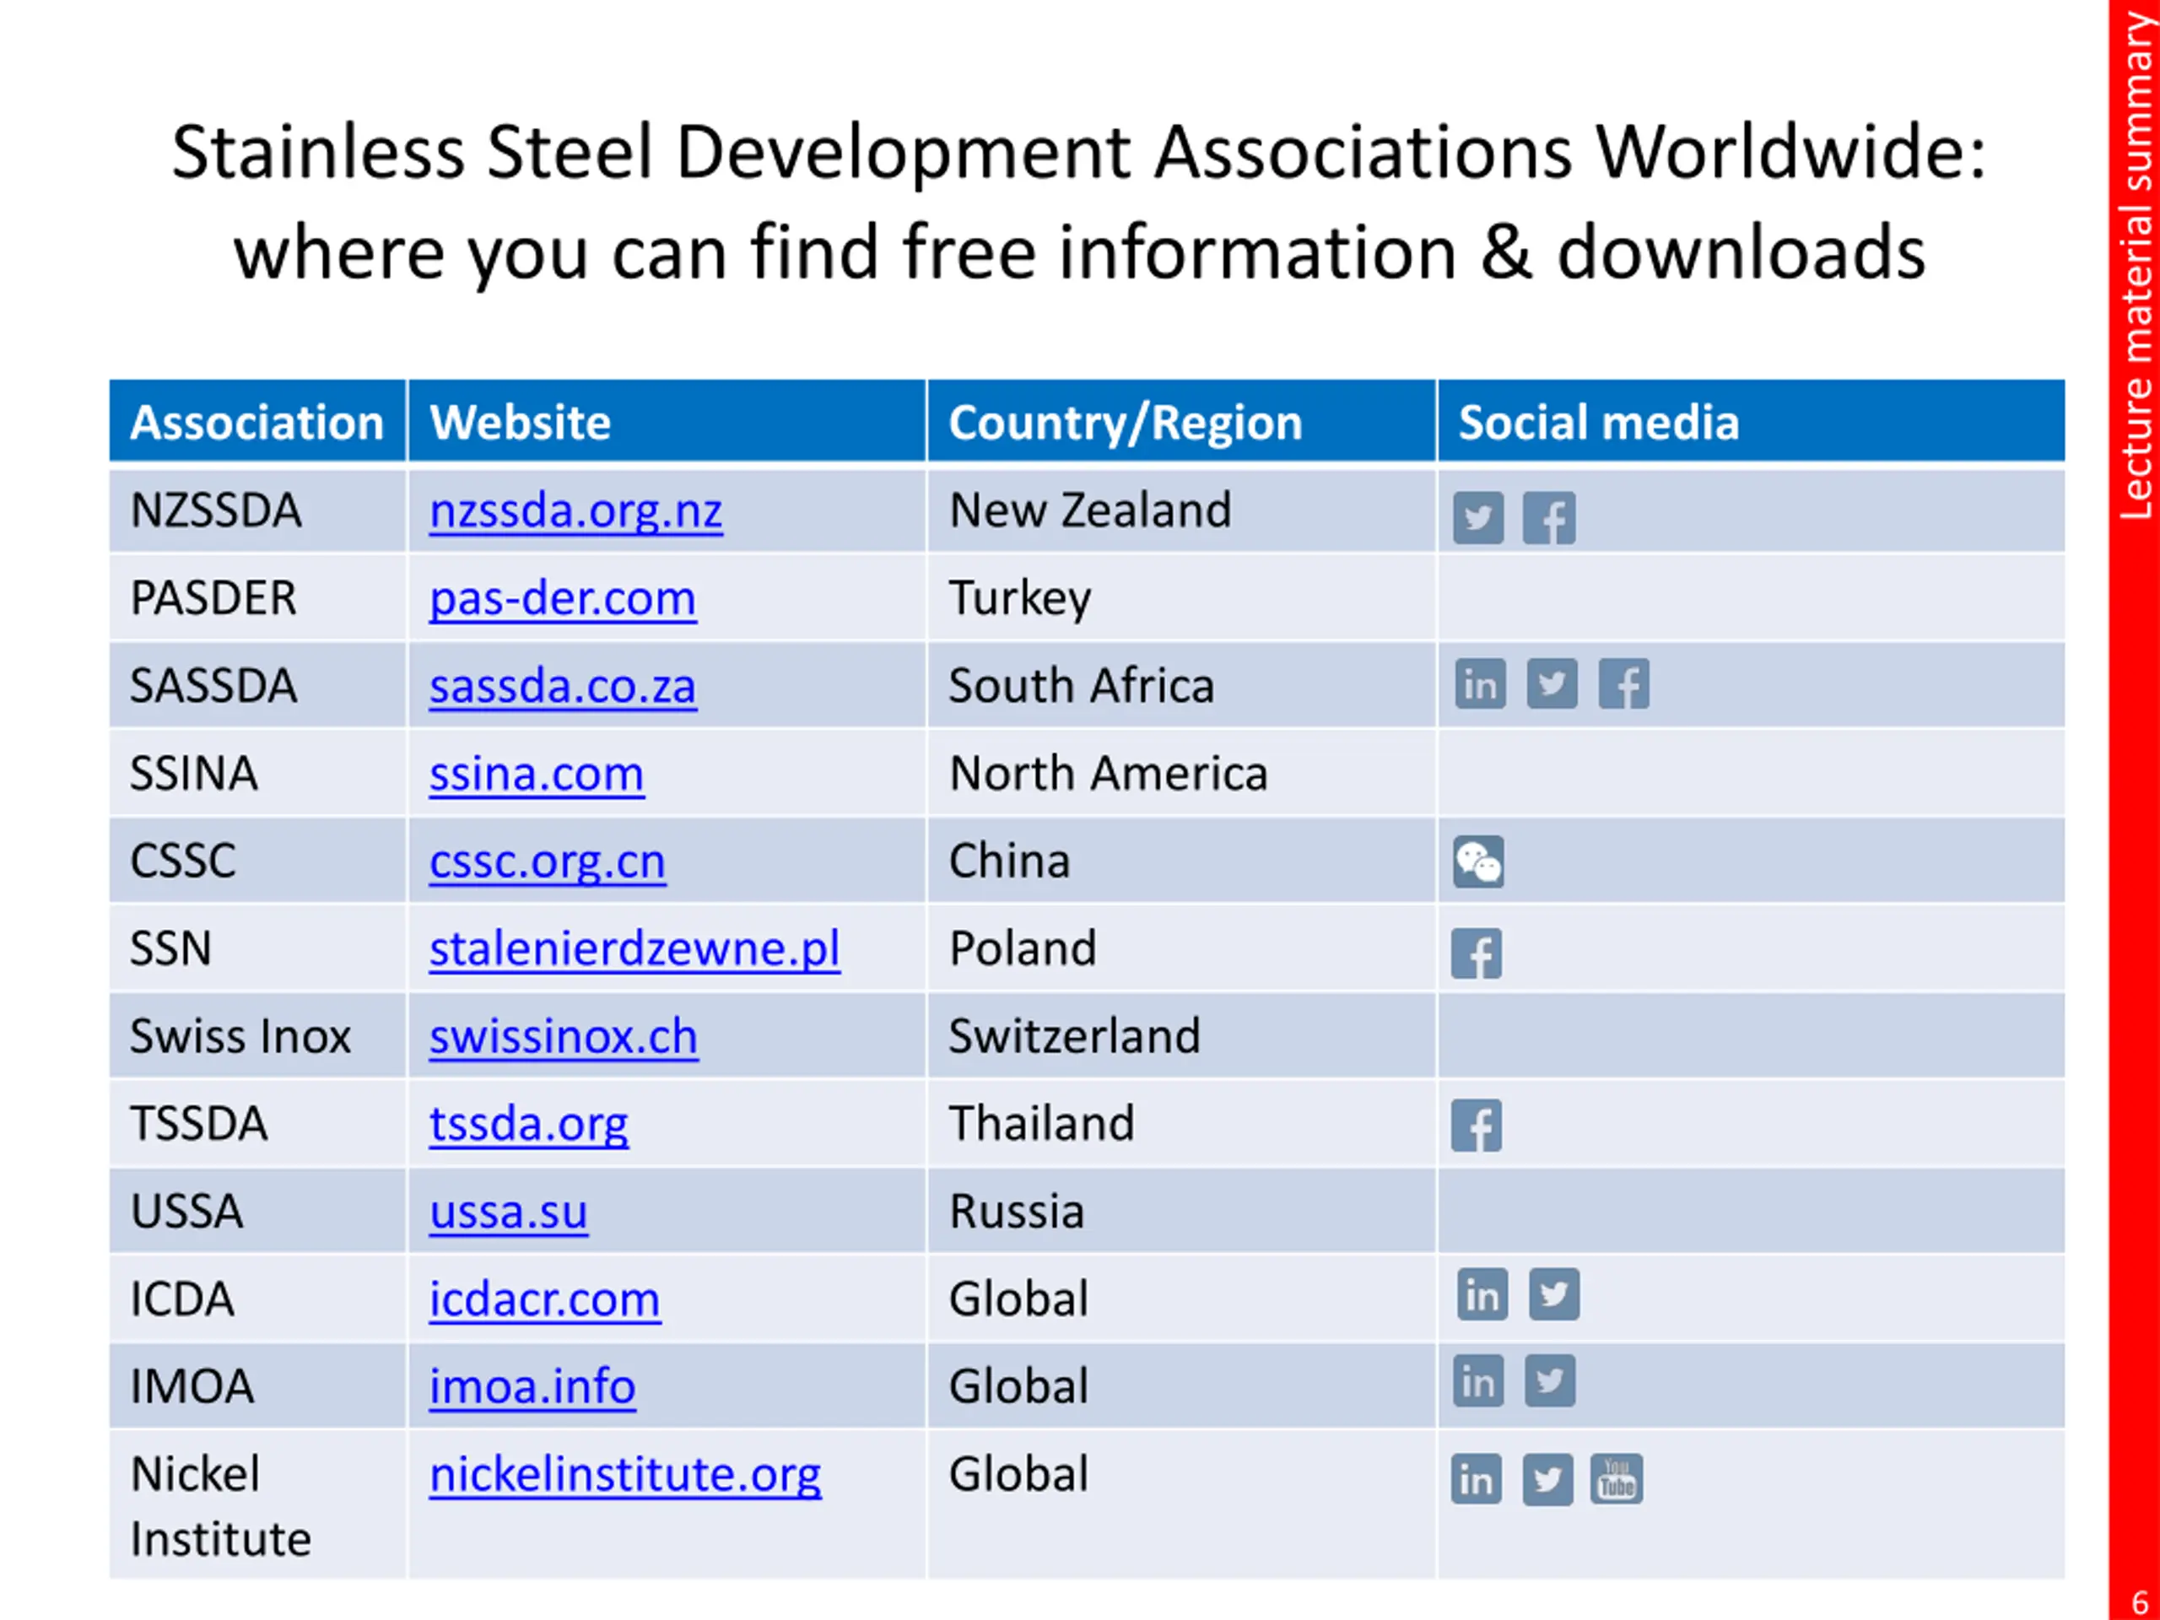The width and height of the screenshot is (2160, 1620).
Task: Click IMOA's LinkedIn icon
Action: 1478,1380
